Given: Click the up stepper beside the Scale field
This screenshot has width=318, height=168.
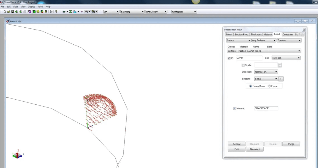Looking at the screenshot, I should point(280,64).
